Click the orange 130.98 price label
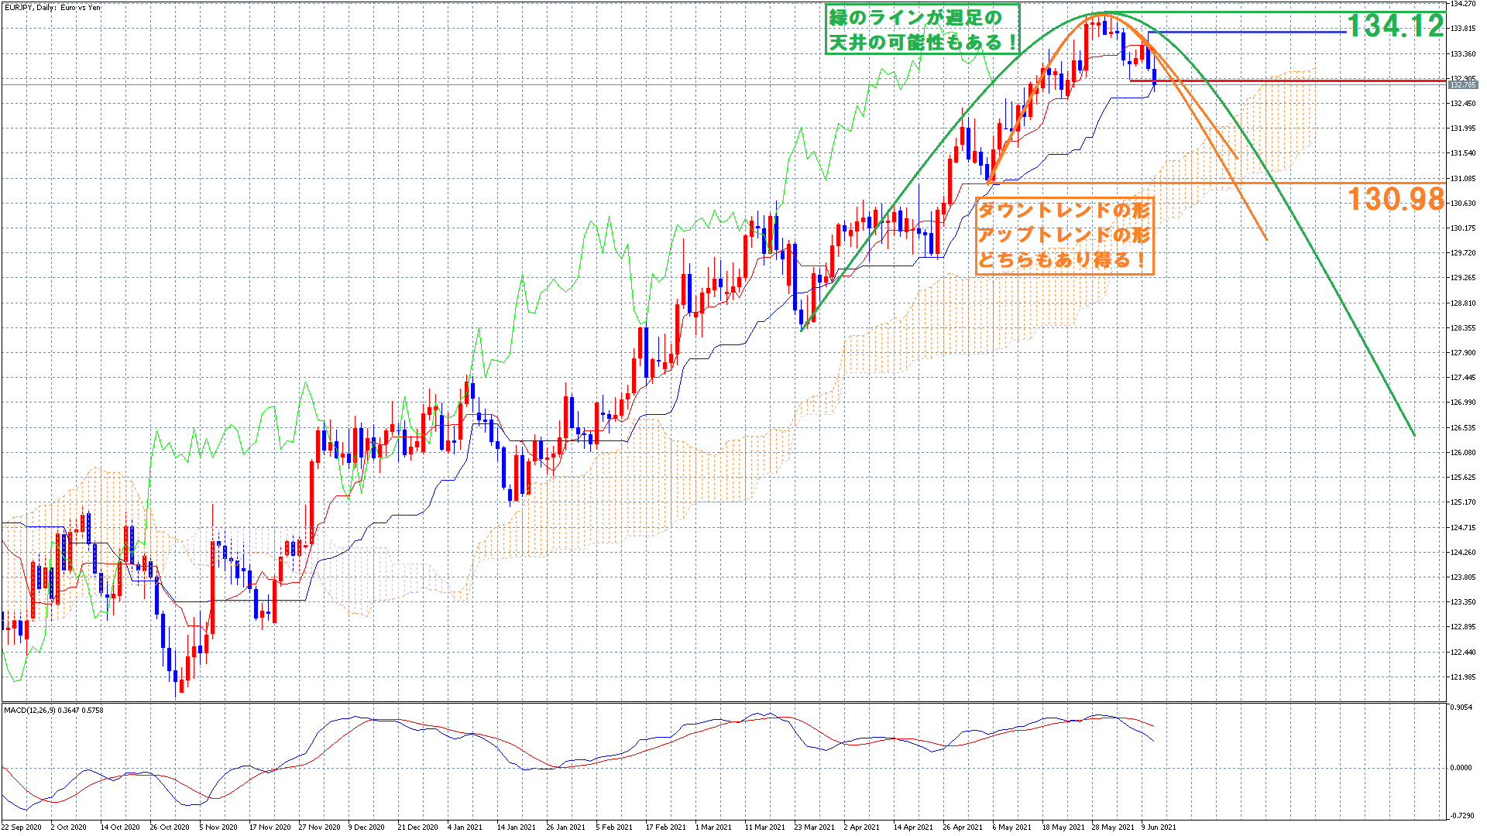The image size is (1487, 836). (x=1395, y=199)
